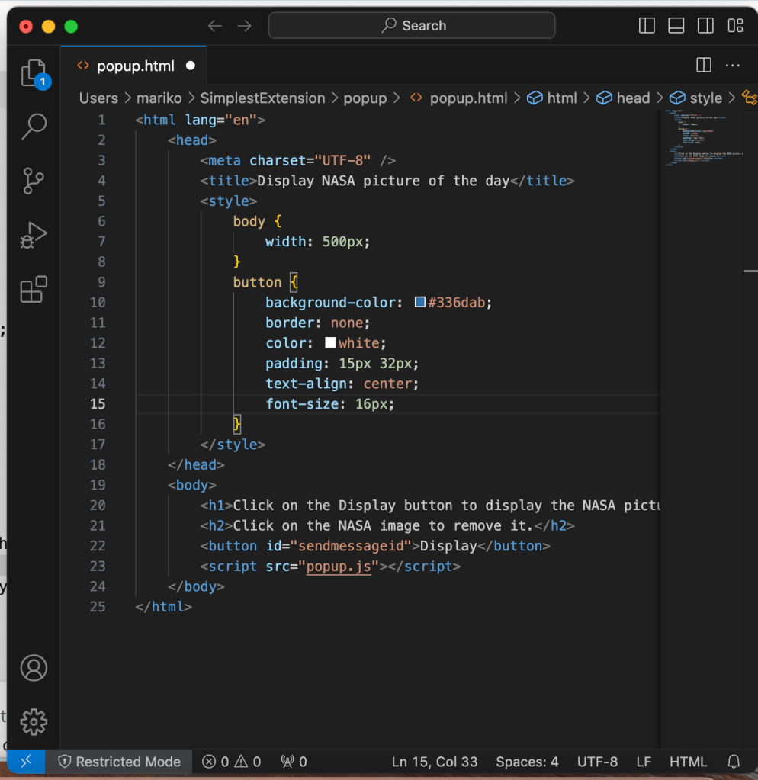Select the popup.html editor tab

tap(135, 66)
